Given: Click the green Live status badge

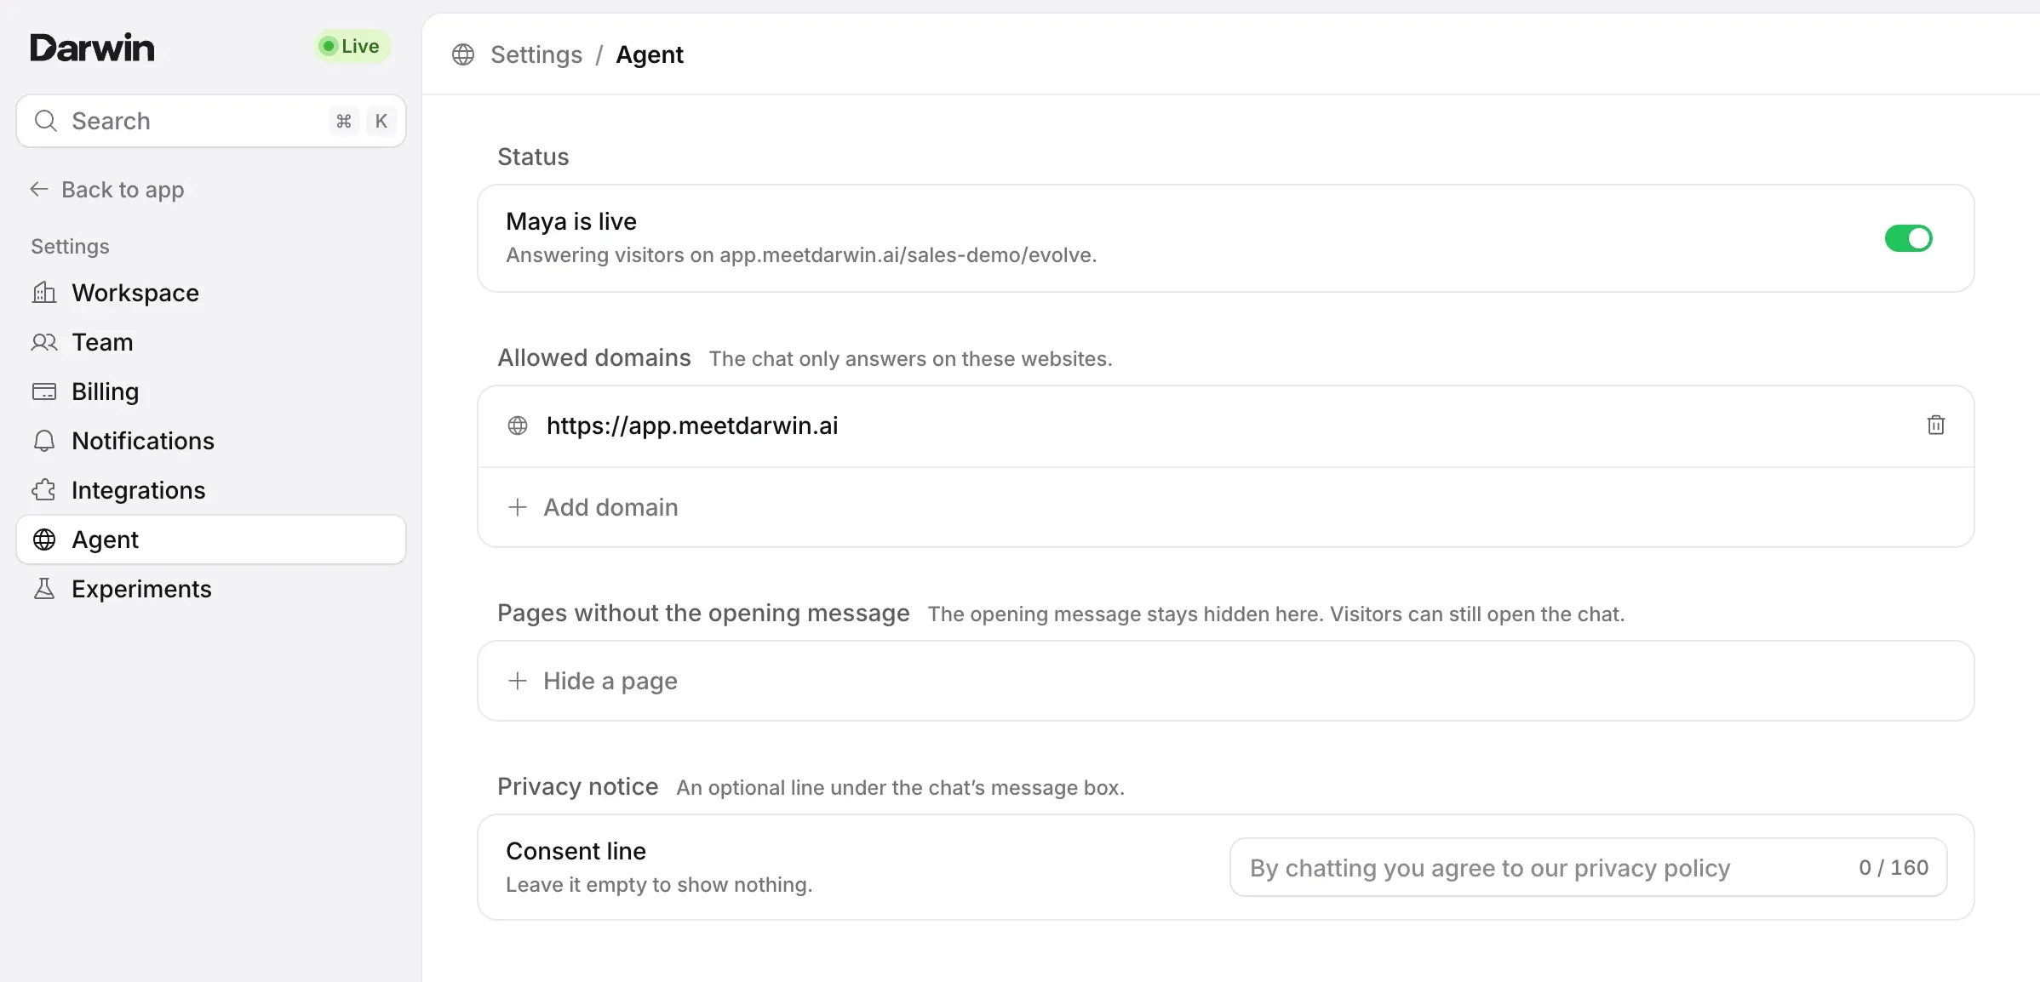Looking at the screenshot, I should (x=352, y=46).
